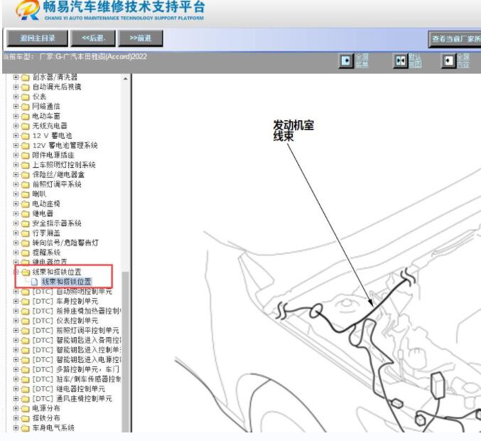Click folder icon of 上车照明灯控制系统

(25, 165)
